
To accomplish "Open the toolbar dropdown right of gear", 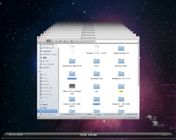I will [x=79, y=41].
